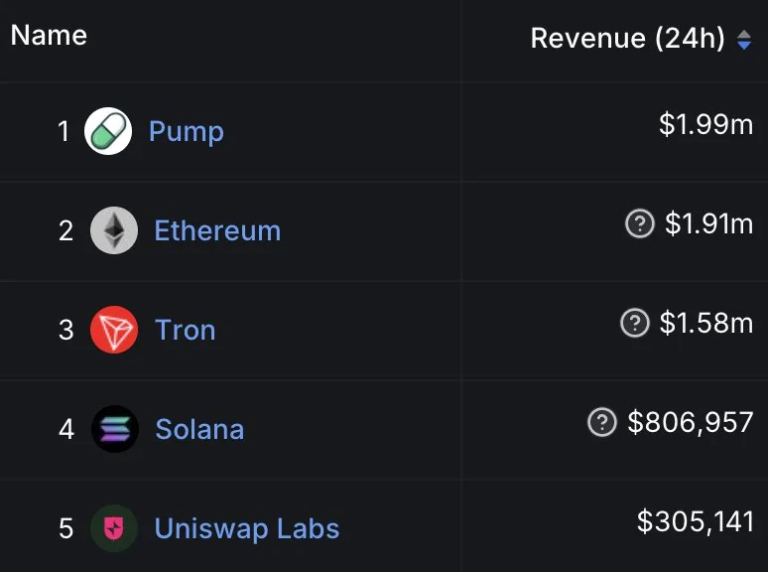This screenshot has width=768, height=572.
Task: Sort by the Revenue (24h) column header
Action: [627, 38]
